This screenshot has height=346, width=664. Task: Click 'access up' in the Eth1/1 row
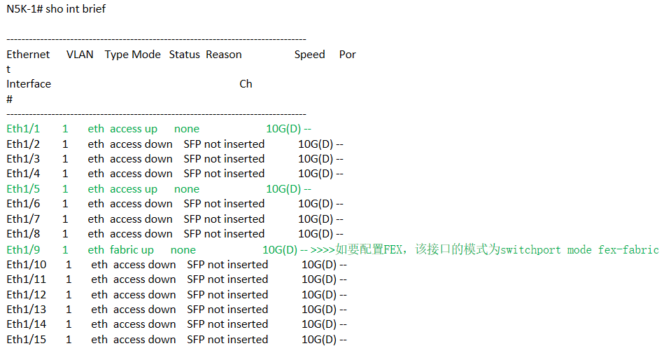[x=134, y=129]
